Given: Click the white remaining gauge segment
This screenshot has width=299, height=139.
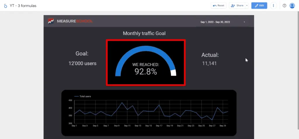Looking at the screenshot, I should pos(173,73).
